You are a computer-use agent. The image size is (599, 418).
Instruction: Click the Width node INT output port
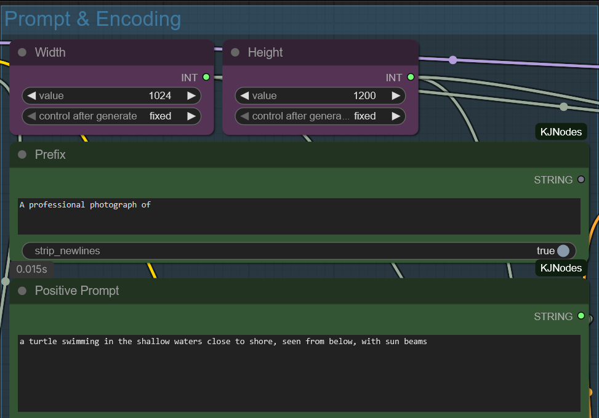tap(206, 78)
